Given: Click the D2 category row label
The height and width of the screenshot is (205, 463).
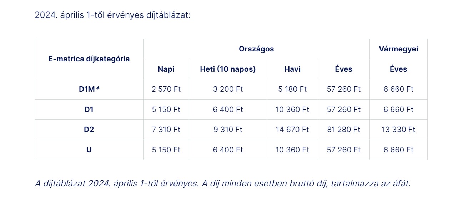Looking at the screenshot, I should point(89,130).
